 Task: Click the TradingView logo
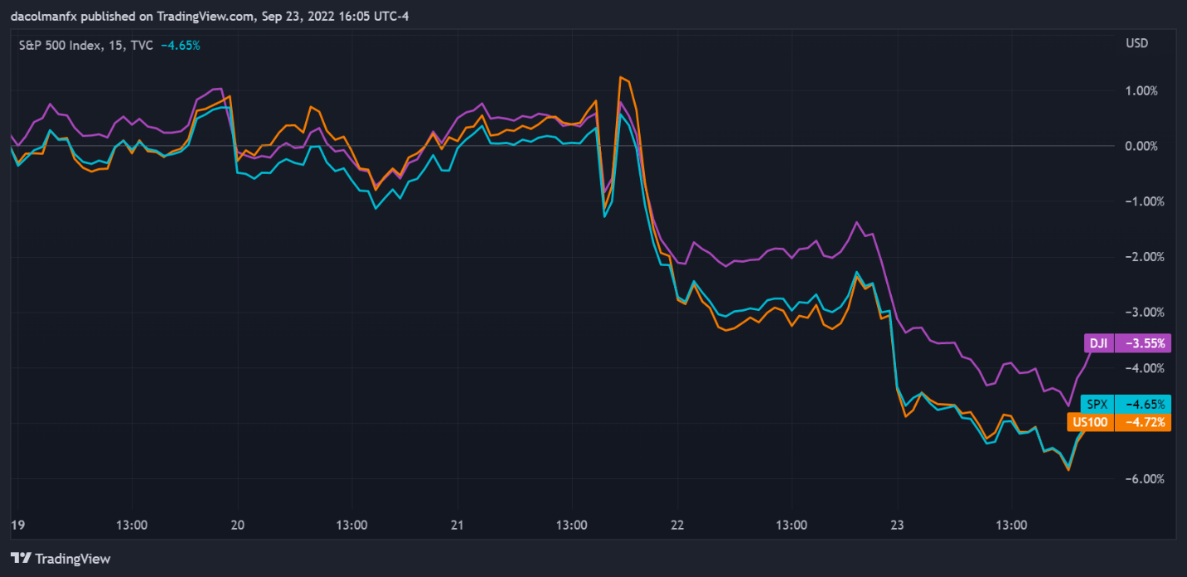click(61, 559)
